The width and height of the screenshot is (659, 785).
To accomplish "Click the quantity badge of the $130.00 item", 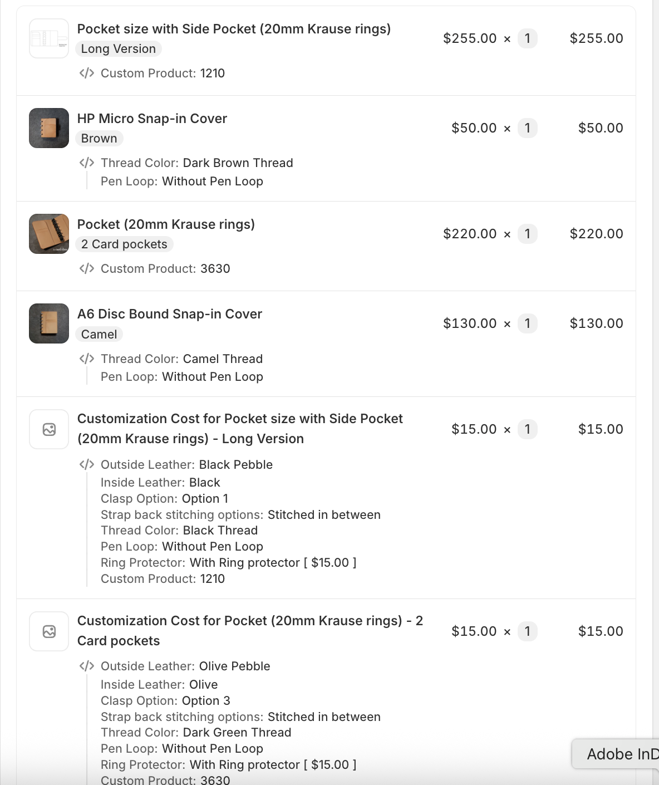I will (x=528, y=323).
